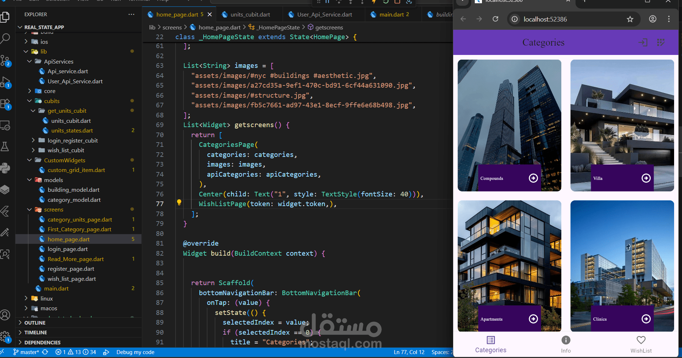Viewport: 682px width, 358px height.
Task: Open the Chrome three-dot menu
Action: 669,19
